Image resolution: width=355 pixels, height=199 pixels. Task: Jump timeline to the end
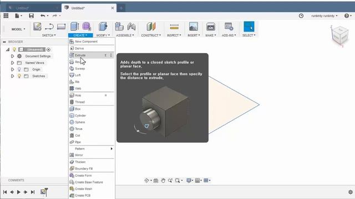[x=33, y=192]
